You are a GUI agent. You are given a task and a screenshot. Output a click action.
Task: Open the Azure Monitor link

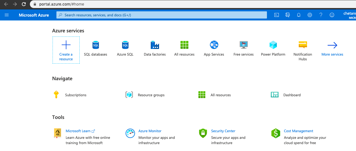point(150,131)
